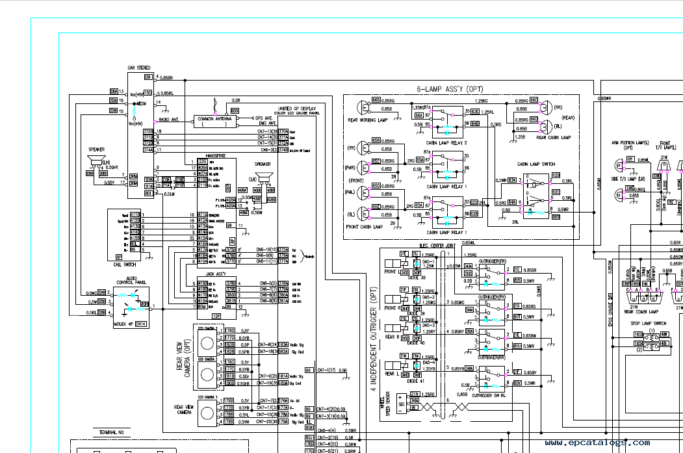
Task: Select the FRONT L solenoid symbol
Action: click(396, 263)
